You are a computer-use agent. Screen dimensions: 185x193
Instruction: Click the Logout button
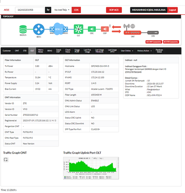point(172,10)
